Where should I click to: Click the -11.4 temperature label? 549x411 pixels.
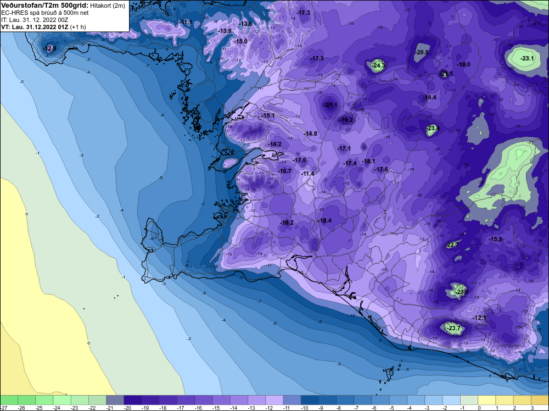point(308,174)
